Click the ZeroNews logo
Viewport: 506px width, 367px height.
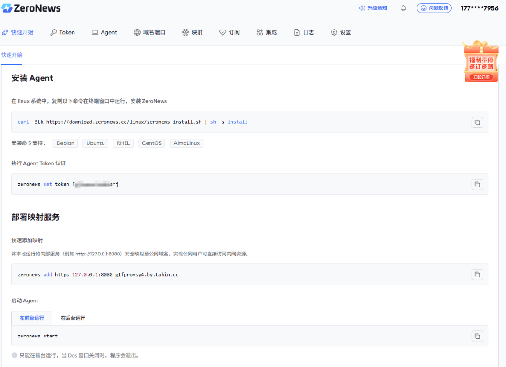pyautogui.click(x=31, y=8)
